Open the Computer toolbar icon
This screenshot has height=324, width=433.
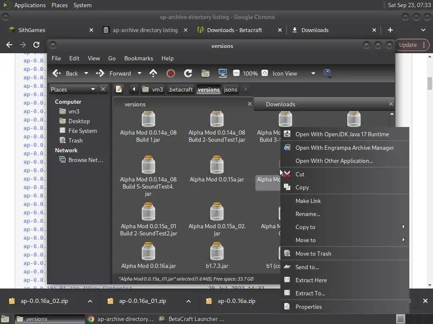(222, 73)
